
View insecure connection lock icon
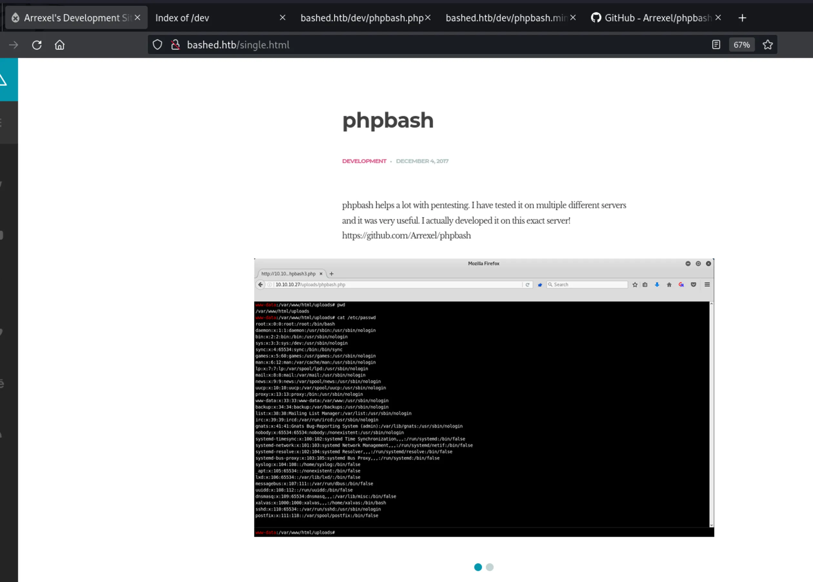click(x=175, y=45)
